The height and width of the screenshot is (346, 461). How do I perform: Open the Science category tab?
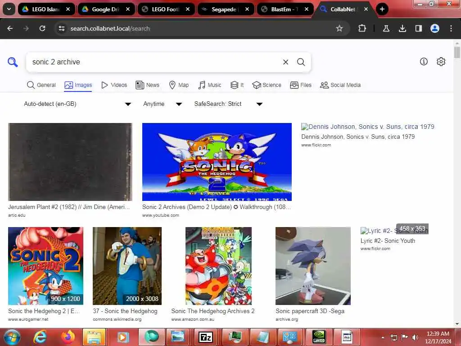pos(267,85)
